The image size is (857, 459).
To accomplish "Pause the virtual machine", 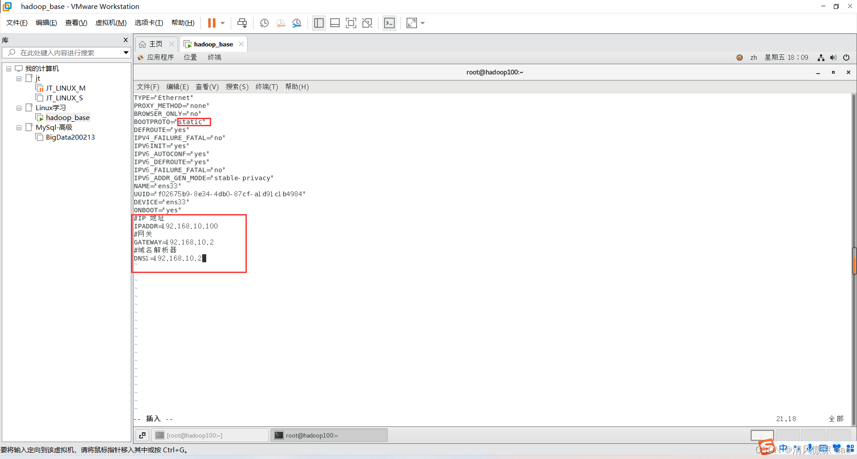I will pos(212,23).
